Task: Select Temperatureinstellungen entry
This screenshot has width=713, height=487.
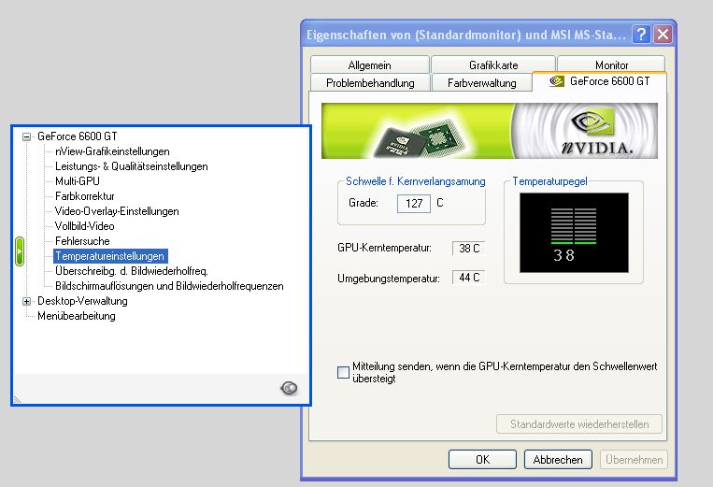Action: tap(110, 256)
